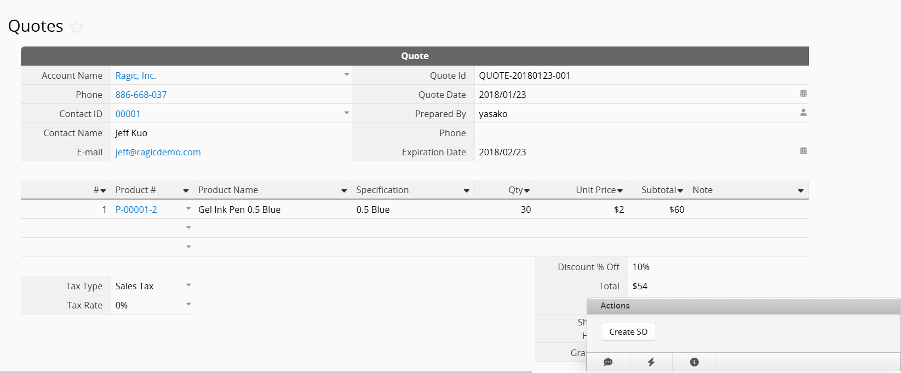Open the Tax Type dropdown
The width and height of the screenshot is (901, 373).
(188, 285)
